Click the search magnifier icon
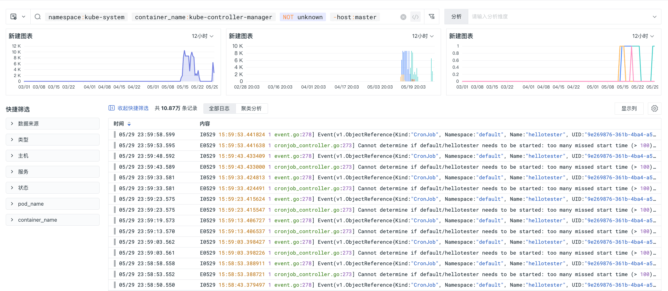This screenshot has height=291, width=668. pos(38,17)
